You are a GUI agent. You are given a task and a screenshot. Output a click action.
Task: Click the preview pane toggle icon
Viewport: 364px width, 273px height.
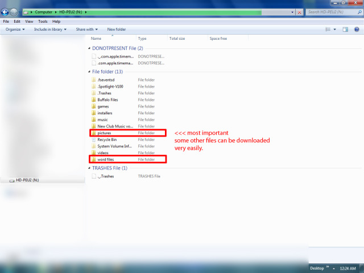point(346,29)
